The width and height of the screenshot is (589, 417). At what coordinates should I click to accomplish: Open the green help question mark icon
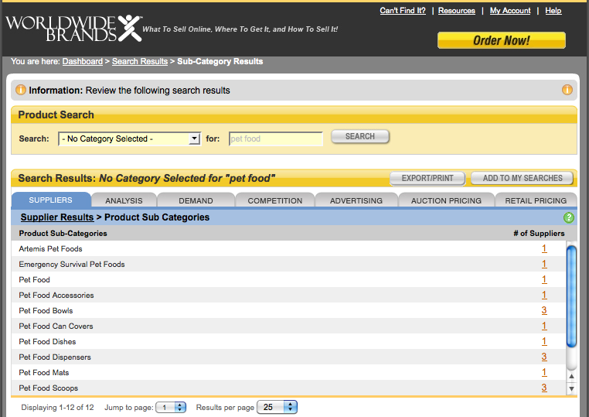[x=569, y=217]
